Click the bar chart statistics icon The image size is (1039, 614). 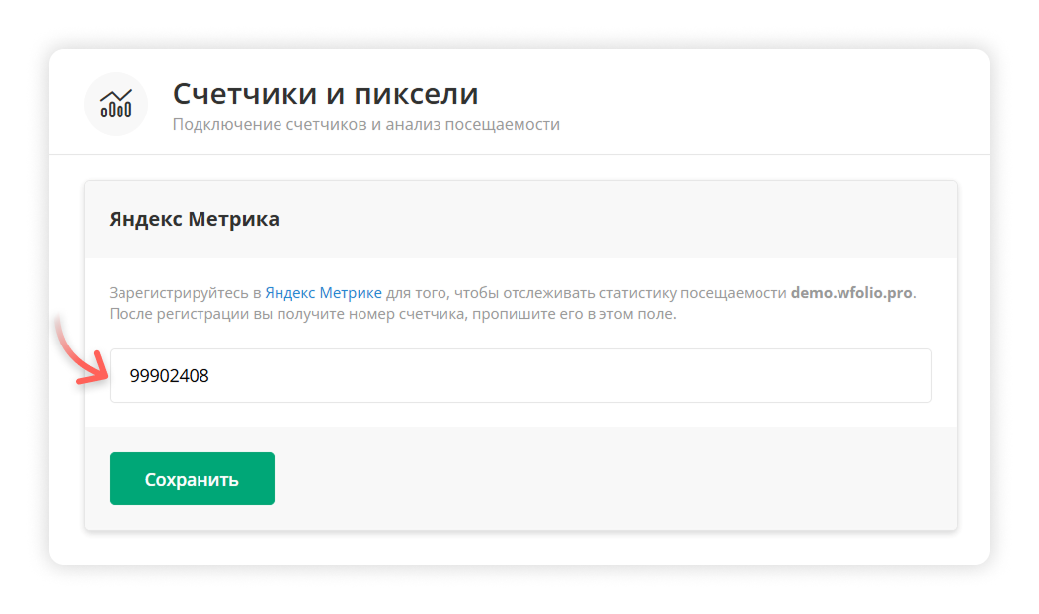coord(116,104)
